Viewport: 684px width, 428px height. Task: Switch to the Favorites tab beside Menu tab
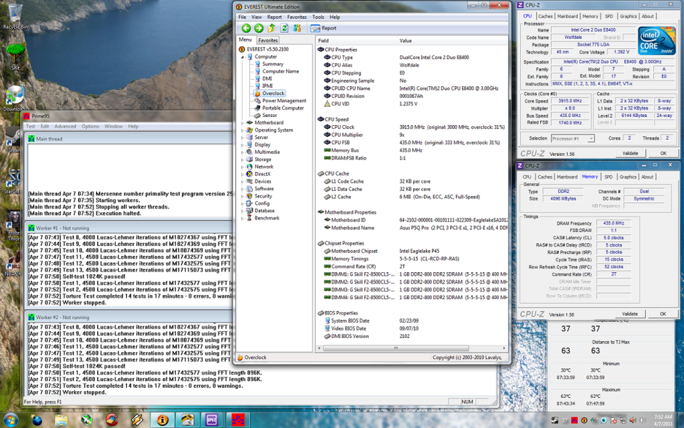(268, 40)
